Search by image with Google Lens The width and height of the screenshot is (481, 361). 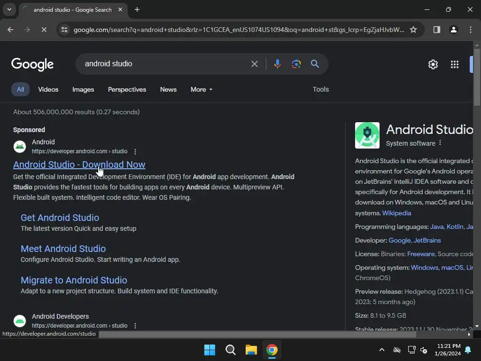pyautogui.click(x=296, y=64)
